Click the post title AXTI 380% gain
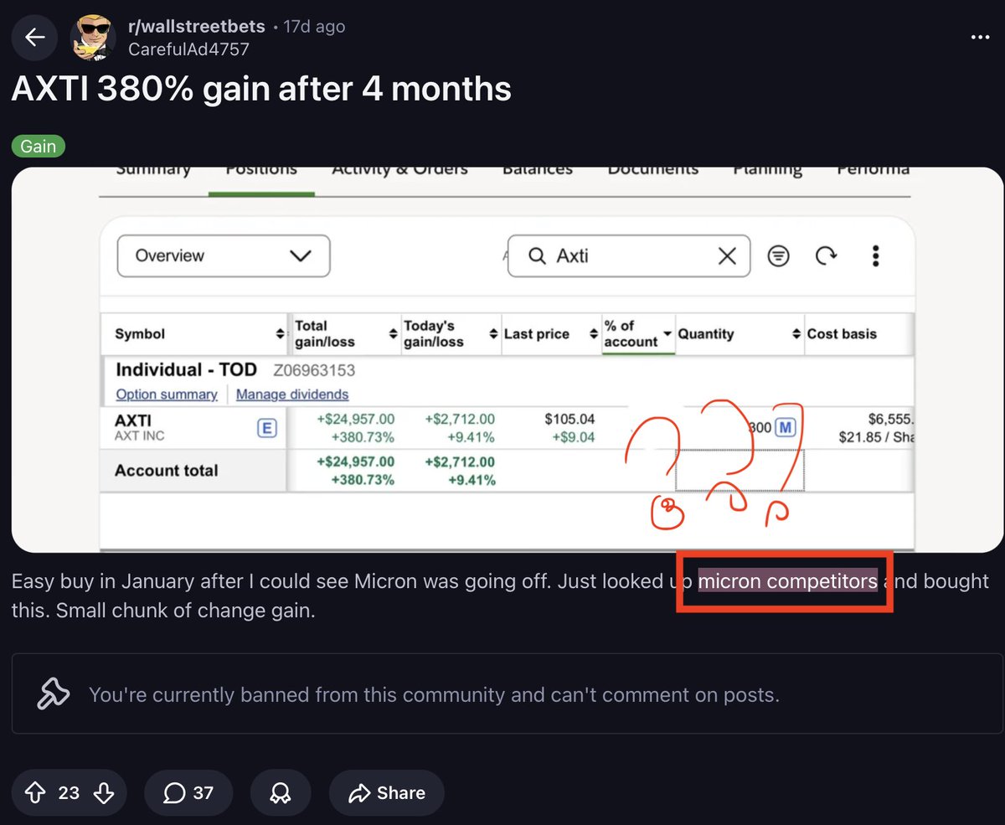 [261, 89]
